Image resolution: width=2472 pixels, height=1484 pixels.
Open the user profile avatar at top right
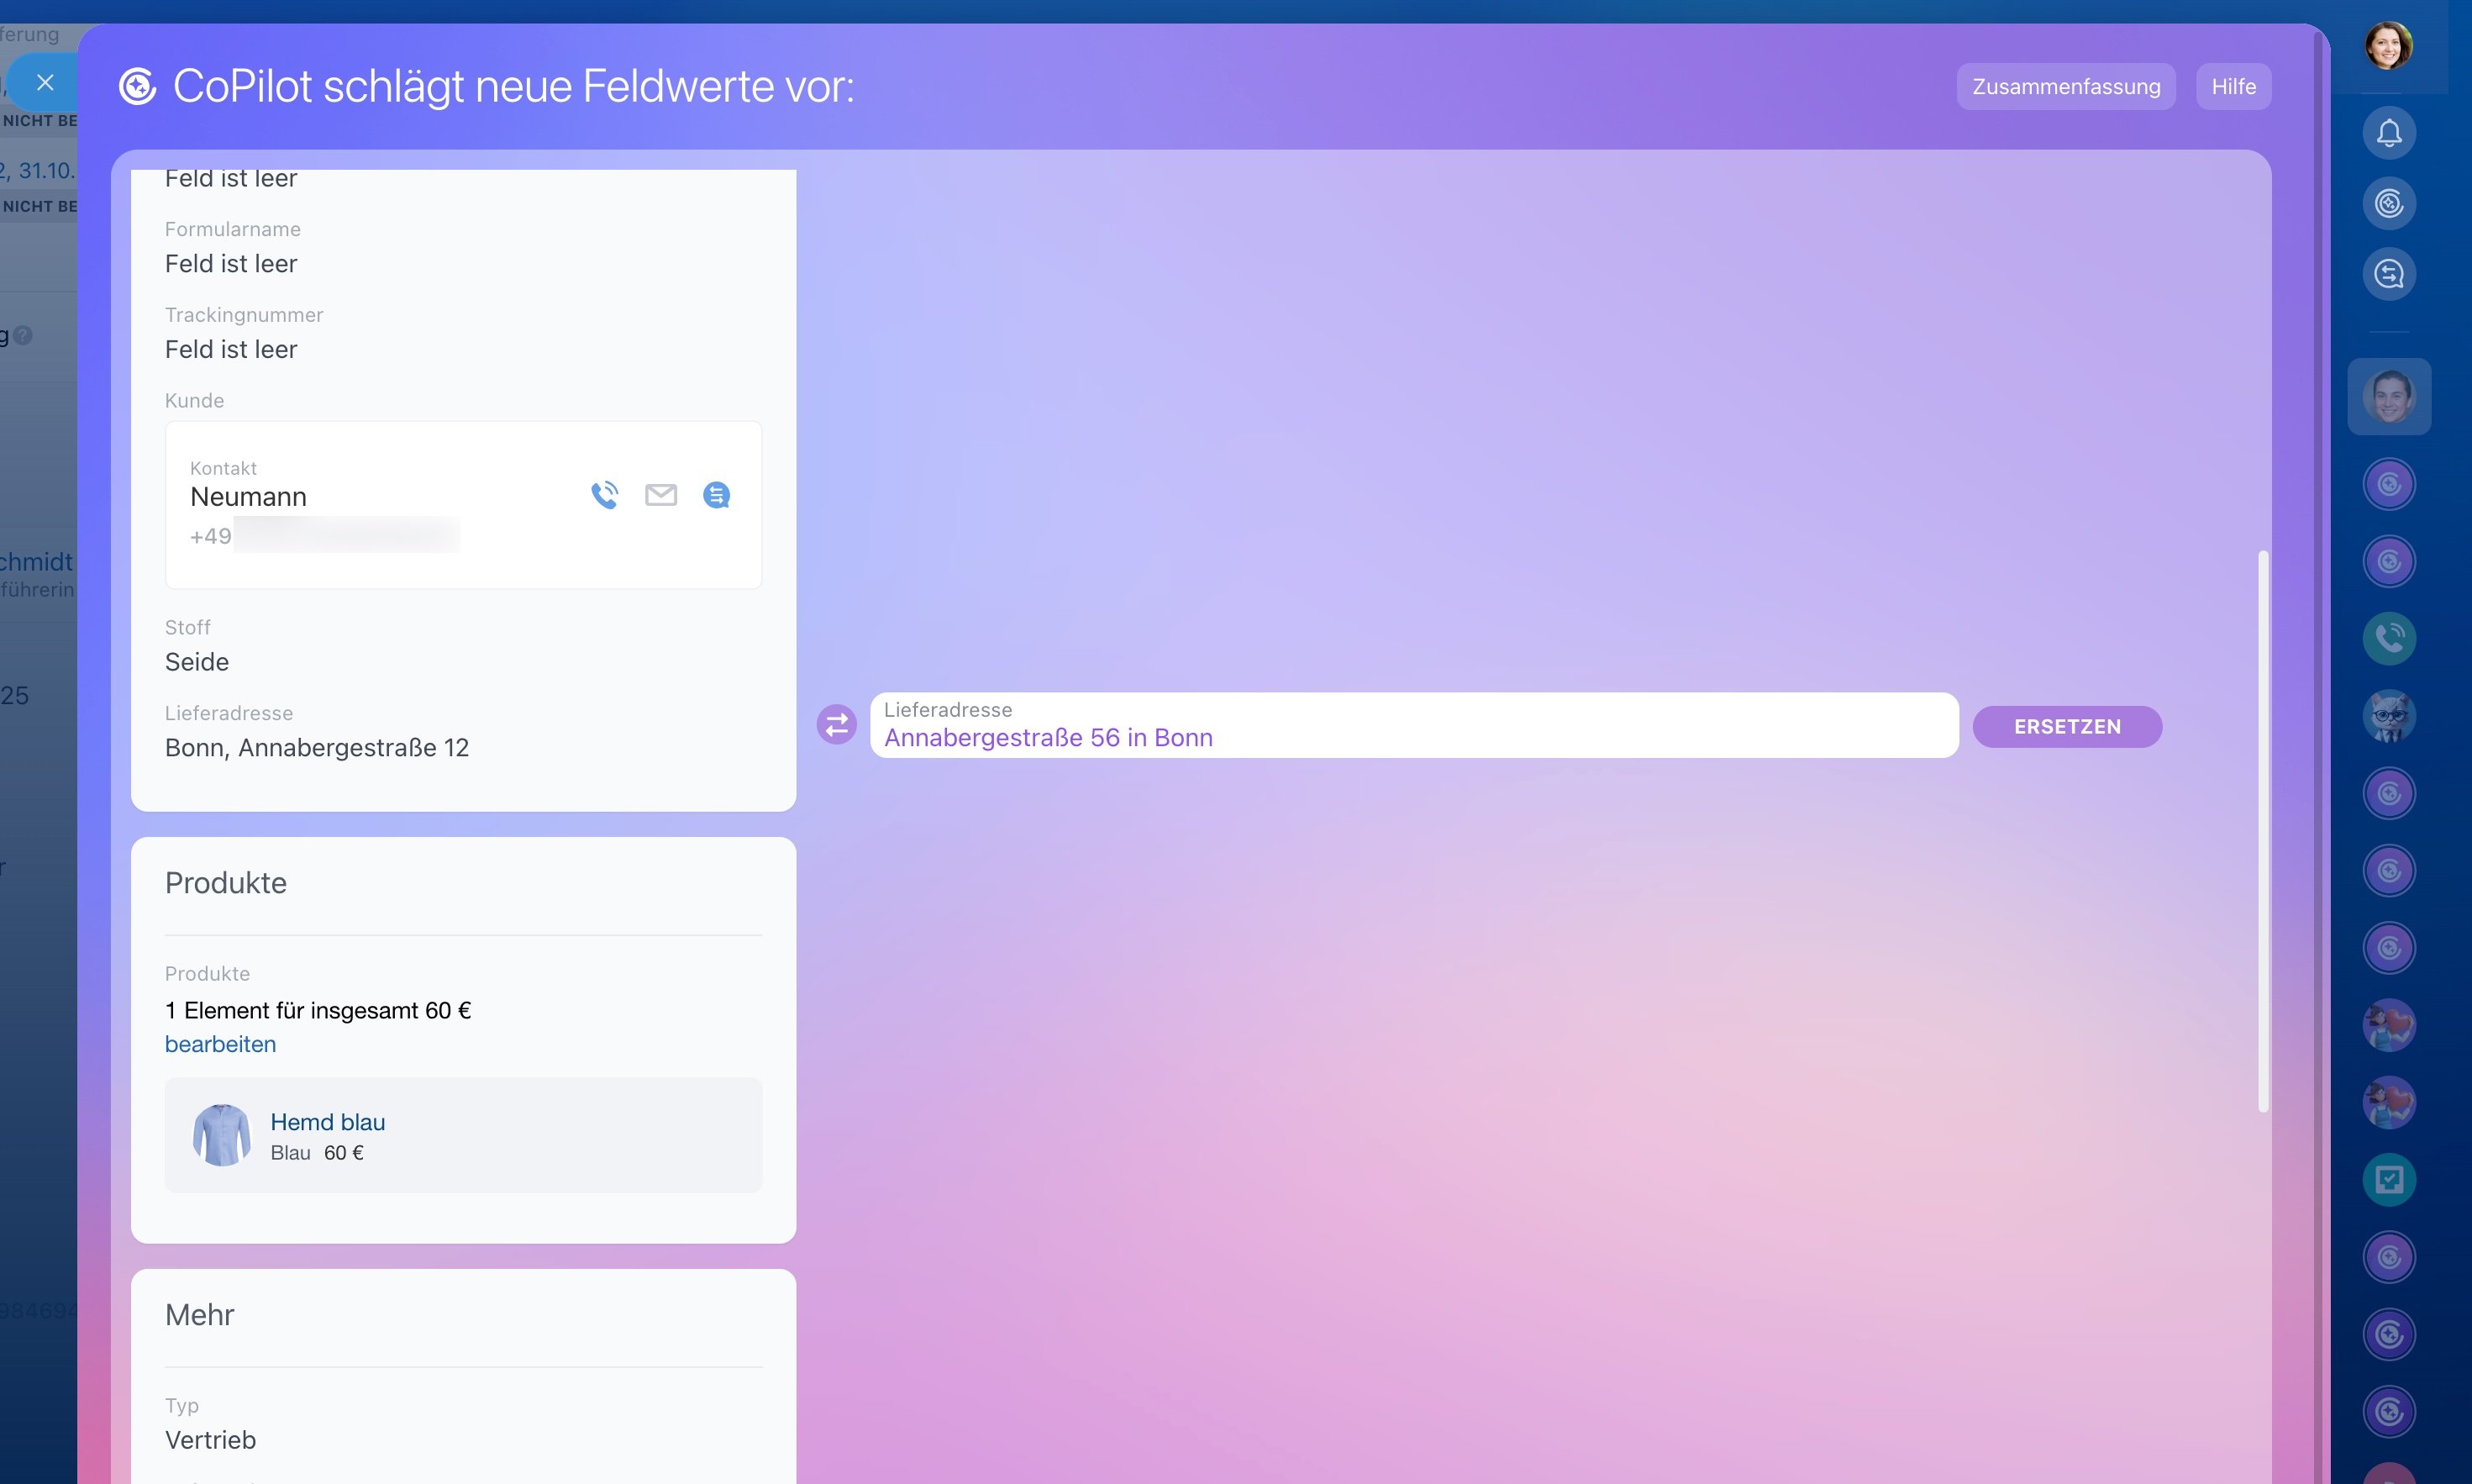coord(2388,46)
